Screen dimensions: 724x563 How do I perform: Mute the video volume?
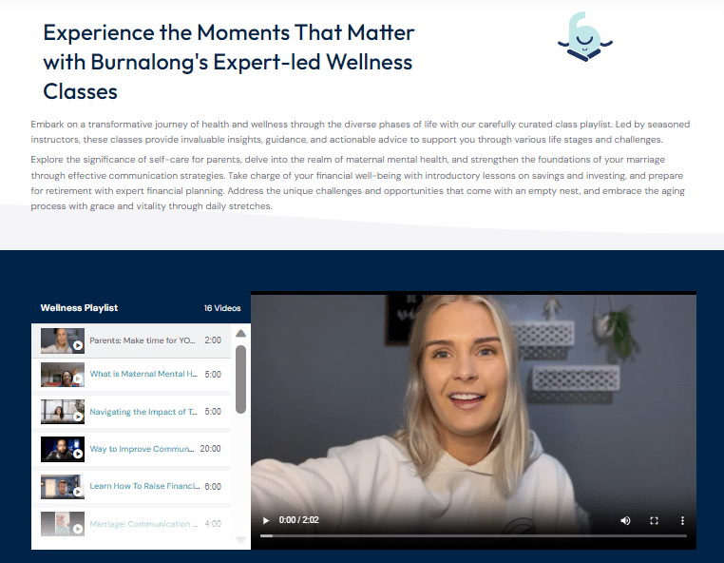pyautogui.click(x=625, y=520)
